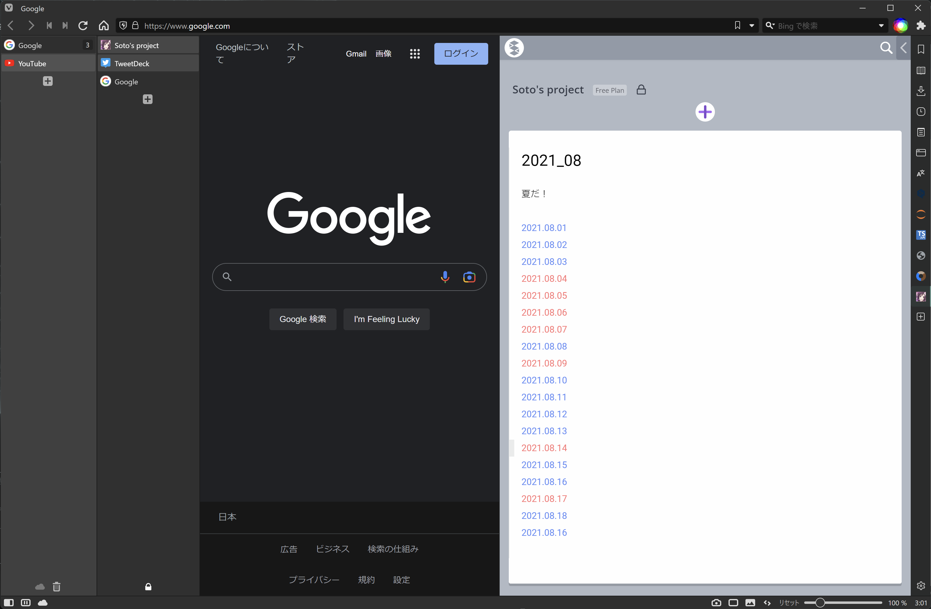
Task: Open Downloads panel in sidebar
Action: tap(921, 91)
